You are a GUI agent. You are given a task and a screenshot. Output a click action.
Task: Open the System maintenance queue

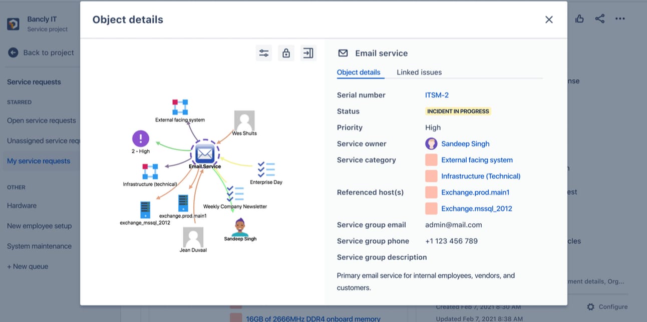(x=39, y=246)
